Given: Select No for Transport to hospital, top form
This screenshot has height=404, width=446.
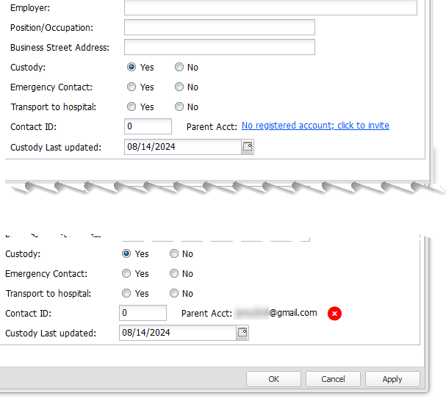Looking at the screenshot, I should tap(179, 107).
